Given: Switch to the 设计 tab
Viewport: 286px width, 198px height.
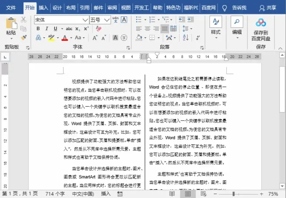Looking at the screenshot, I should (x=57, y=8).
